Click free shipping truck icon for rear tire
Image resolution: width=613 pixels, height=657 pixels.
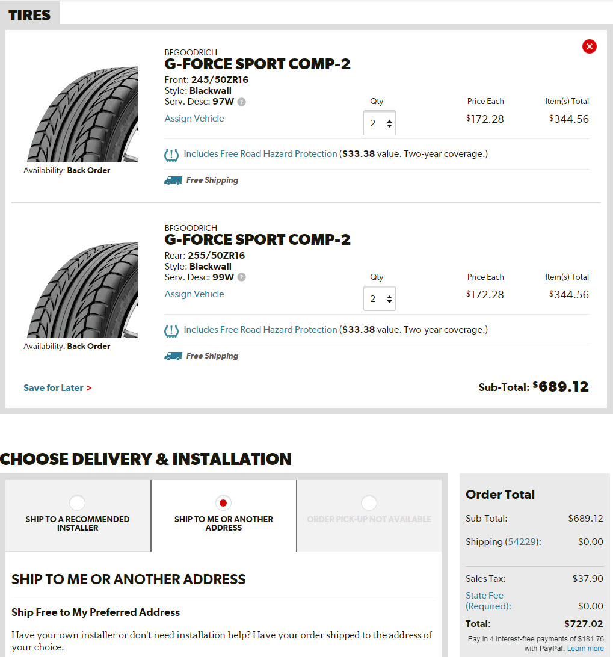173,356
